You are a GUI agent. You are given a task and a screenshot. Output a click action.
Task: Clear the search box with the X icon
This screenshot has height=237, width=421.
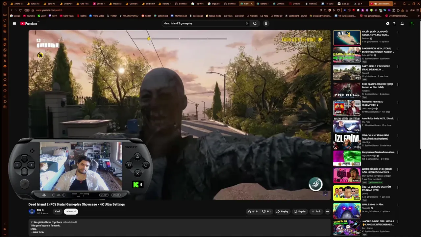(x=247, y=23)
